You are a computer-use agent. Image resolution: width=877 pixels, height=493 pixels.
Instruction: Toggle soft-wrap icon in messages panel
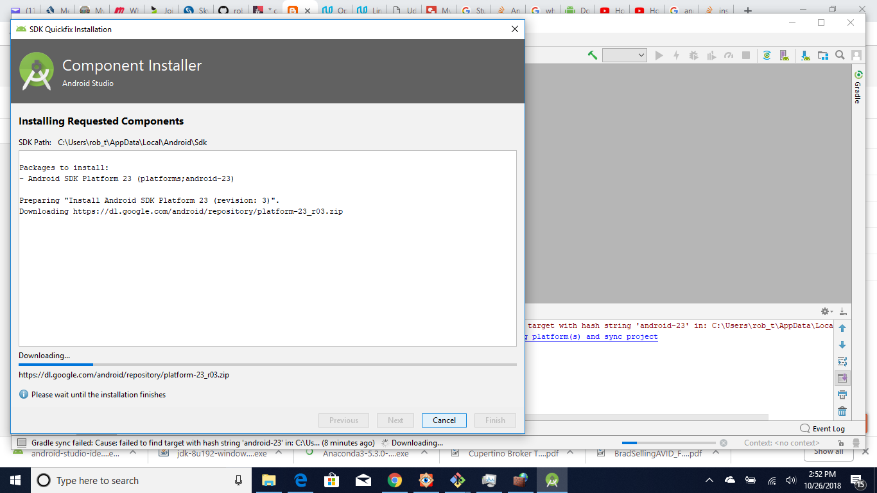click(842, 361)
